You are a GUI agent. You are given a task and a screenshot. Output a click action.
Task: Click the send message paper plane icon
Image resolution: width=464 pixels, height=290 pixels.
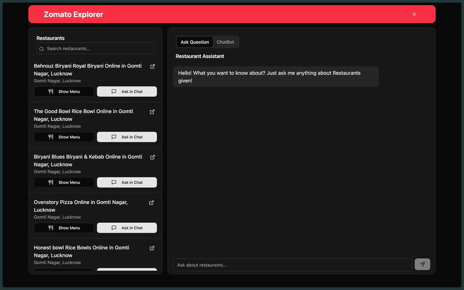click(x=422, y=264)
